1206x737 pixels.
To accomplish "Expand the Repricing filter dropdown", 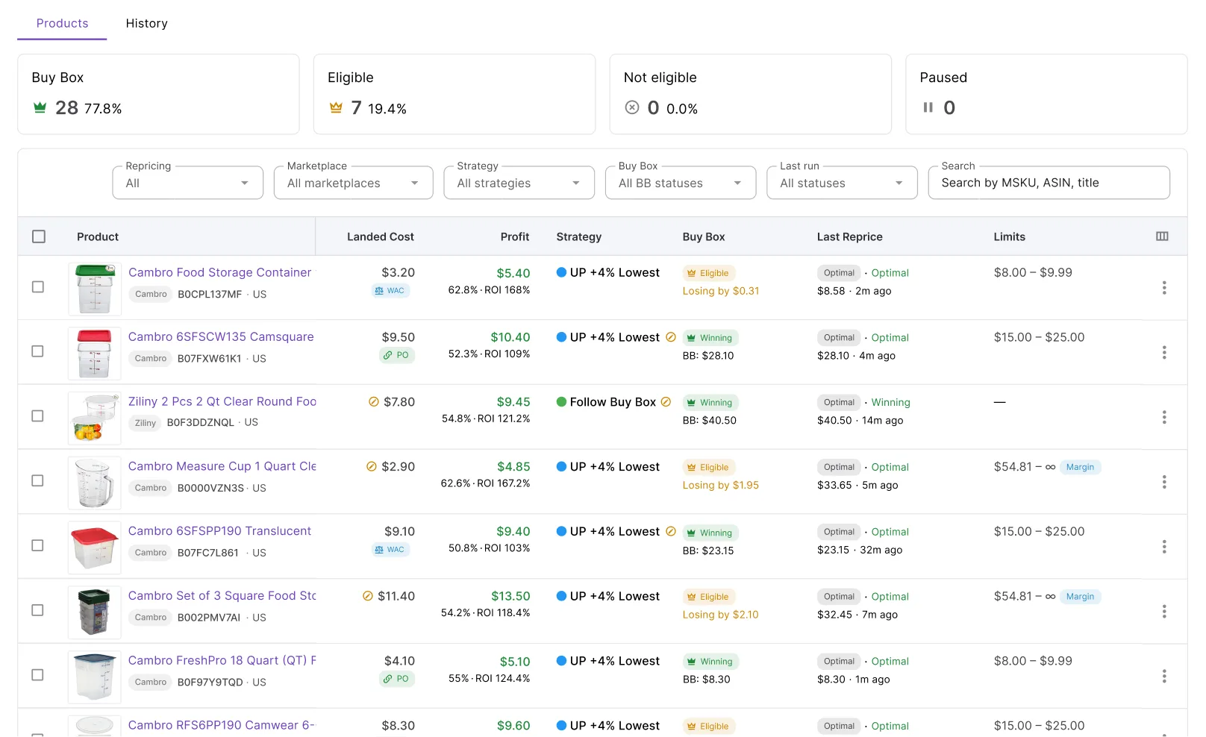I will click(188, 183).
